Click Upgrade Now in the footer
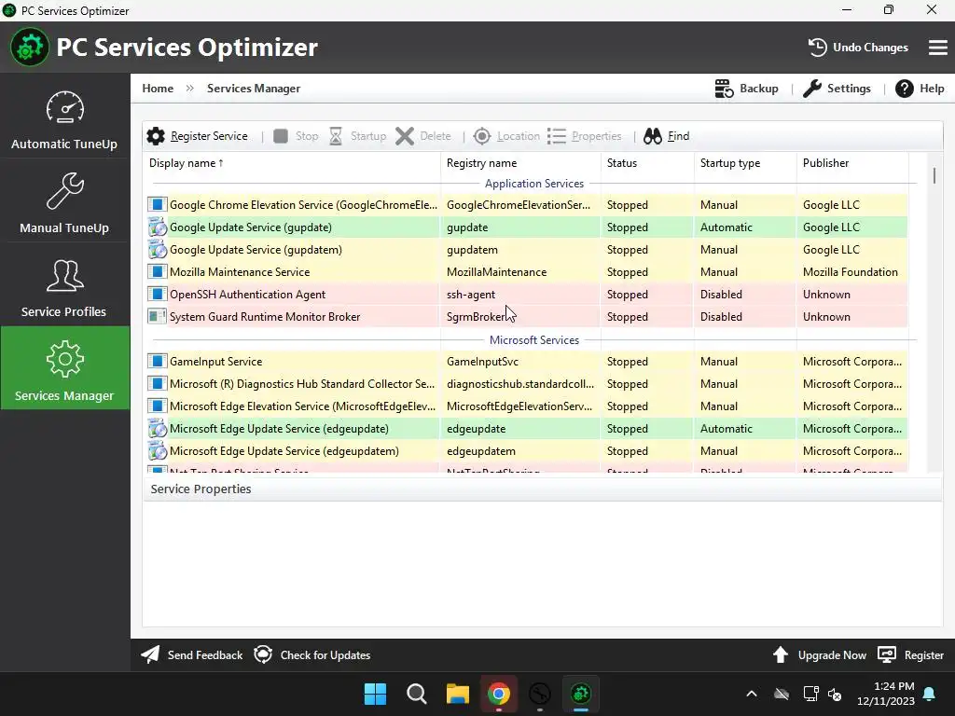The height and width of the screenshot is (716, 955). pos(820,655)
